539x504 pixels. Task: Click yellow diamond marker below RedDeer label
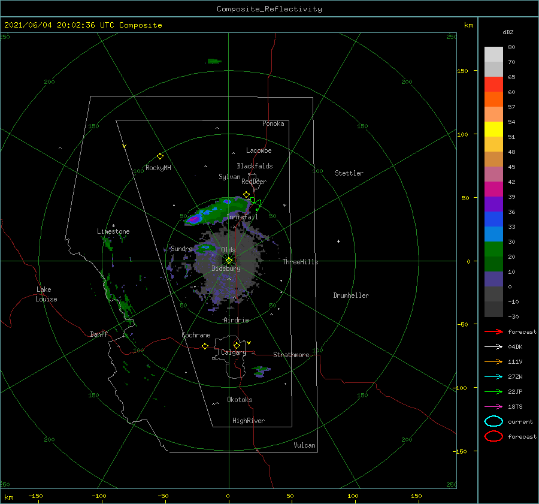coord(246,195)
